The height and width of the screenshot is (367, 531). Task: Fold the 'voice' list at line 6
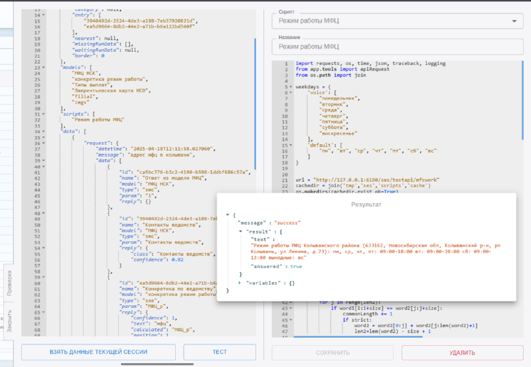tap(291, 92)
